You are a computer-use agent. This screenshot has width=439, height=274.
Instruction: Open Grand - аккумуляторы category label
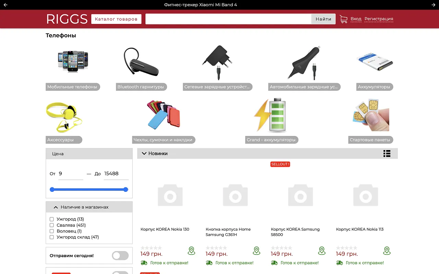point(272,140)
